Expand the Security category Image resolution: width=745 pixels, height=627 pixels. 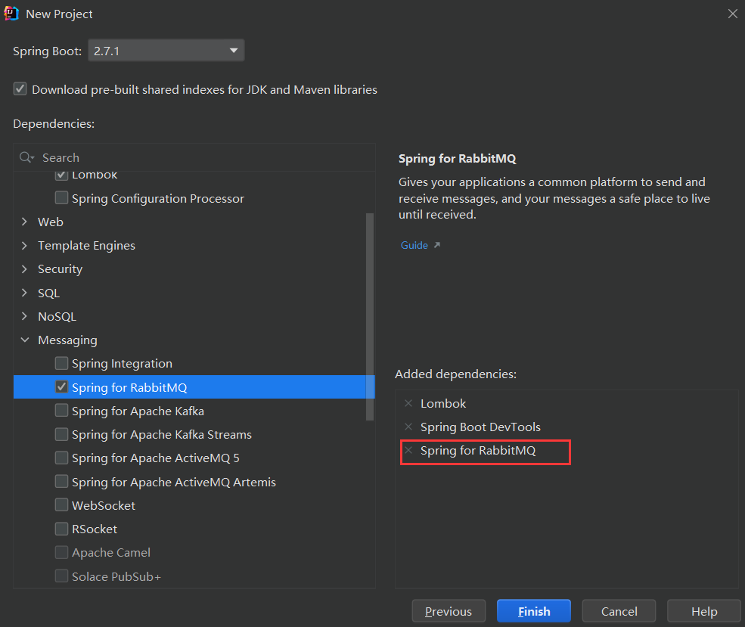pos(25,268)
